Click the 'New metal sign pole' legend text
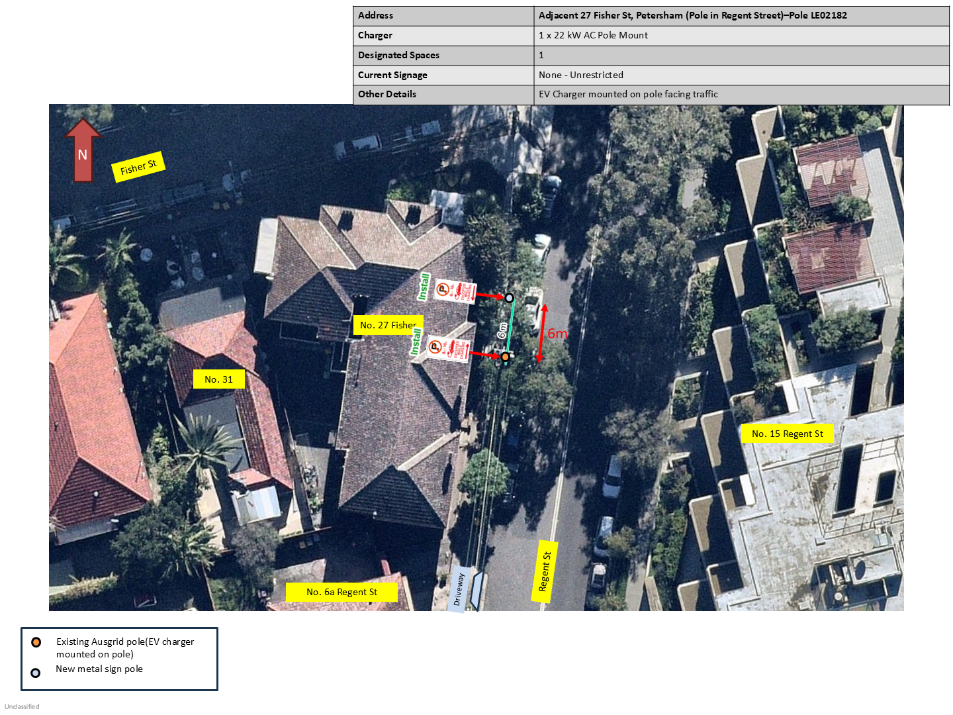The height and width of the screenshot is (715, 953). coord(99,669)
